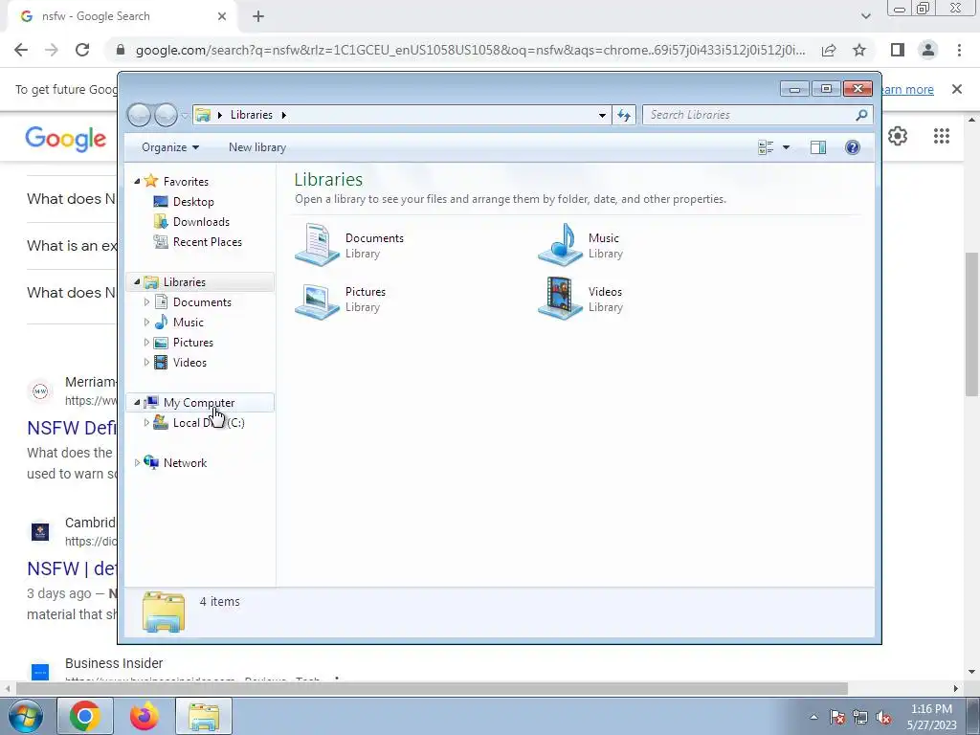Open Chrome three-dot menu

tap(959, 50)
